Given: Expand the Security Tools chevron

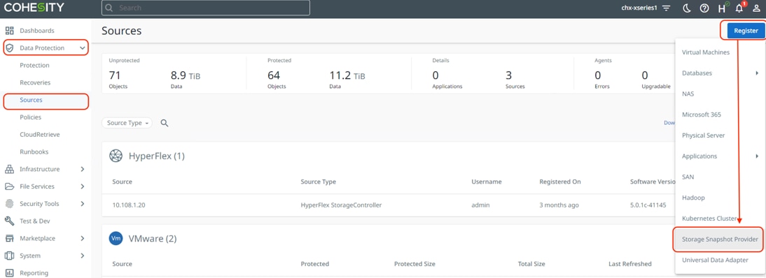Looking at the screenshot, I should (x=83, y=204).
